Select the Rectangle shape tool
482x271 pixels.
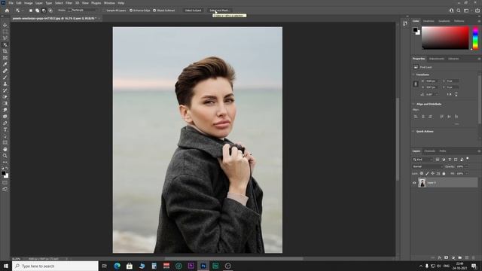tap(5, 142)
